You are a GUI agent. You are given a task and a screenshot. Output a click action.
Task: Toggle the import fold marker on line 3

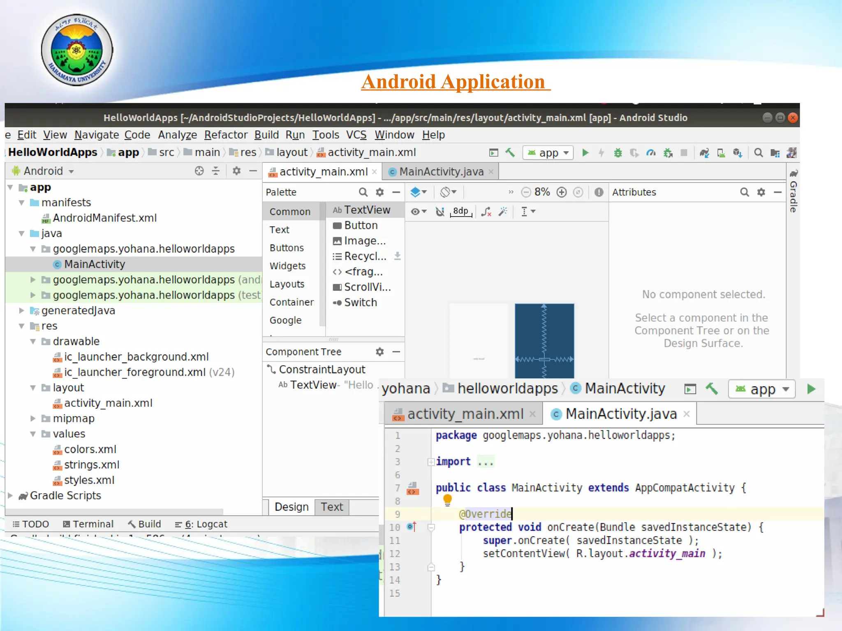coord(430,462)
